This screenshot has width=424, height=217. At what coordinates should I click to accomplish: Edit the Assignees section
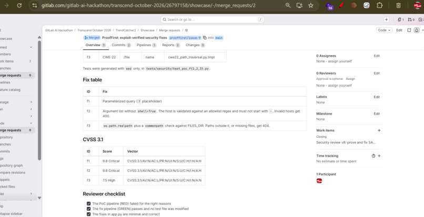click(x=377, y=56)
